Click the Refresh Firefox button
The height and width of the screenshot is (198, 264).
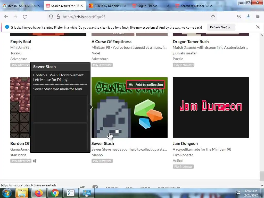221,27
